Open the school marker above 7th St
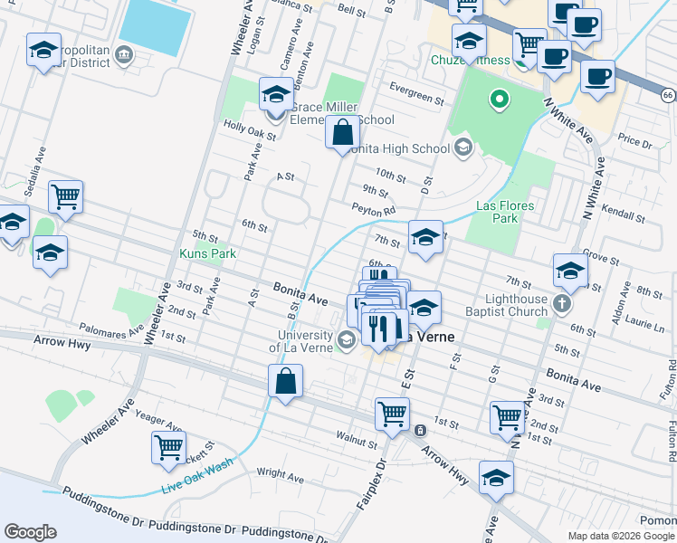Viewport: 677px width, 543px height. [x=425, y=237]
